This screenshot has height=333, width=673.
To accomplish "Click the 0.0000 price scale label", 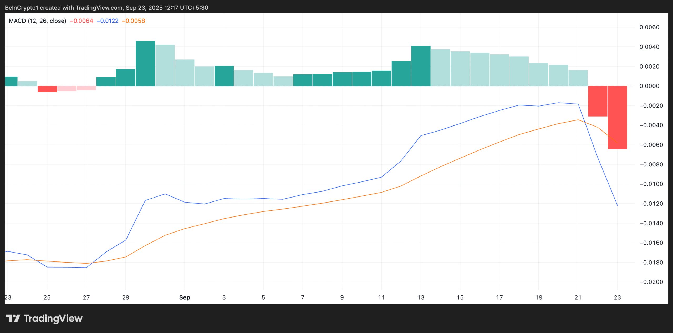I will [x=649, y=86].
